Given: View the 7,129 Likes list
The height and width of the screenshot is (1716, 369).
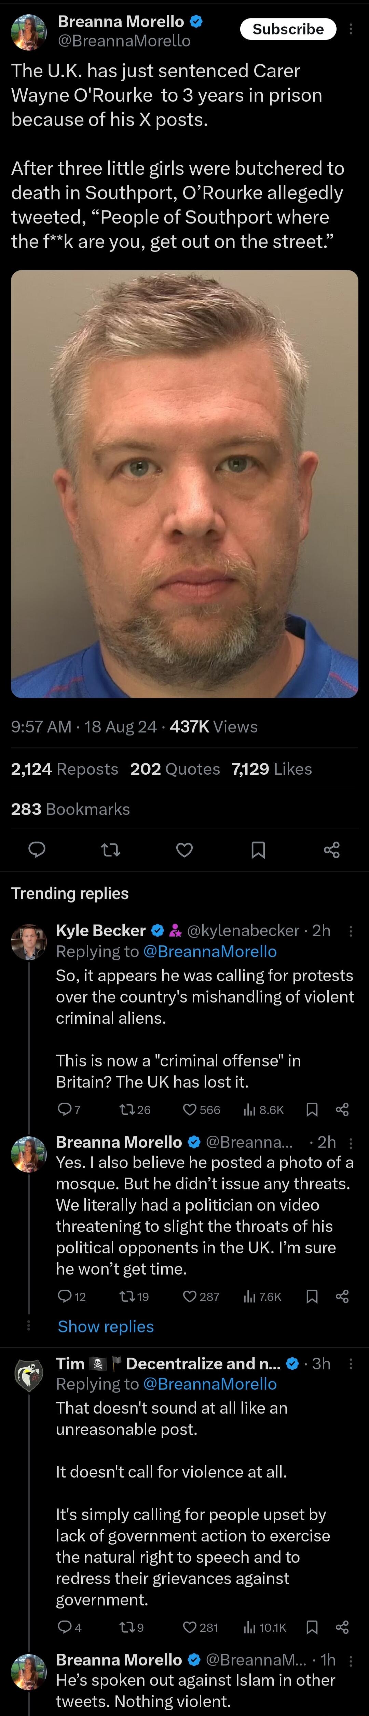Looking at the screenshot, I should (x=271, y=769).
